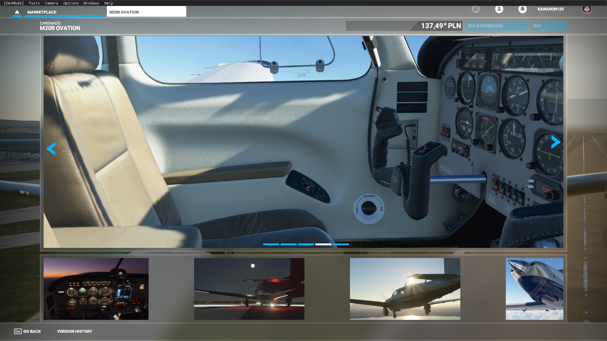
Task: Click the BUY & DOWNLOAD button
Action: pos(496,26)
